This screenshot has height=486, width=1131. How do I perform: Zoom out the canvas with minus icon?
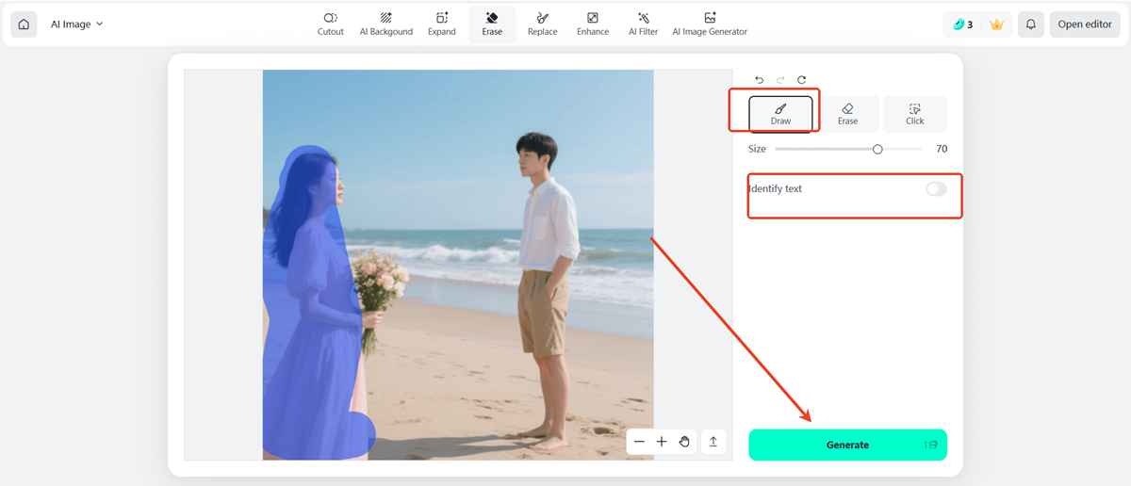point(639,442)
